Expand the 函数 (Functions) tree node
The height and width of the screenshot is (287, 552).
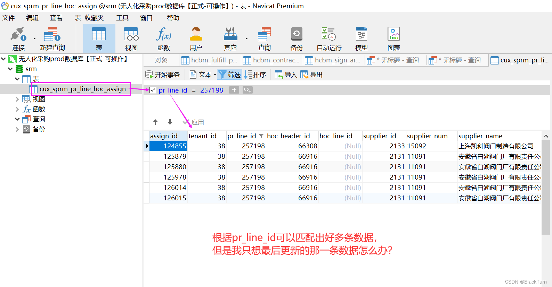tap(17, 109)
